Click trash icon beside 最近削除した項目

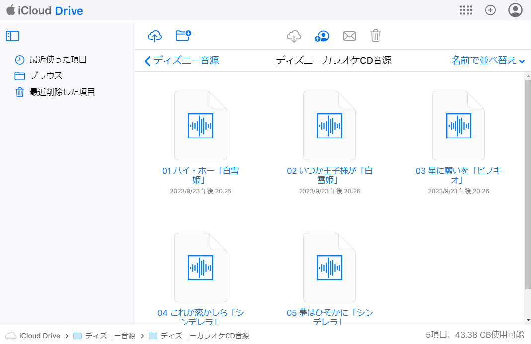20,92
